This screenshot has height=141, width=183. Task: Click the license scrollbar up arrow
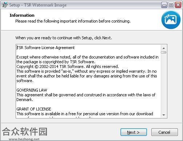click(164, 48)
